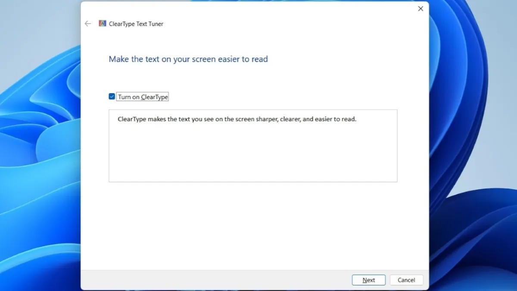The image size is (517, 291).
Task: Click the Next button
Action: pos(368,280)
